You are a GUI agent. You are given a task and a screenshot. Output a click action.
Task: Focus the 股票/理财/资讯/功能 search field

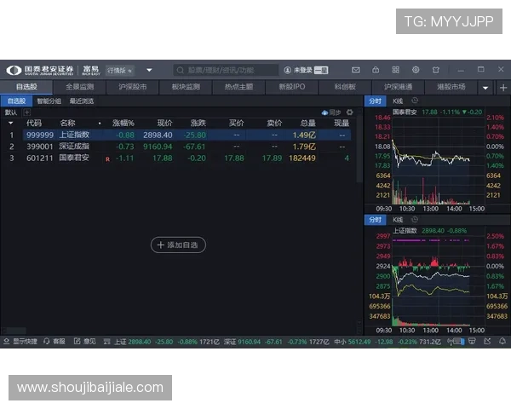click(227, 70)
